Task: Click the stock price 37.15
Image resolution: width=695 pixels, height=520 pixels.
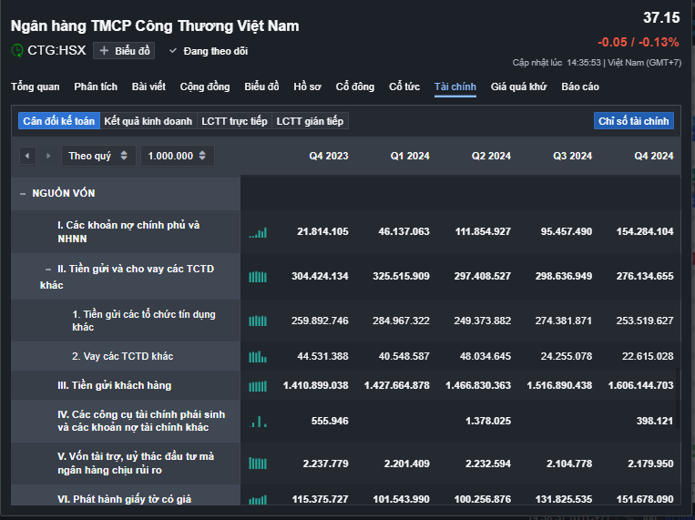Action: (661, 17)
